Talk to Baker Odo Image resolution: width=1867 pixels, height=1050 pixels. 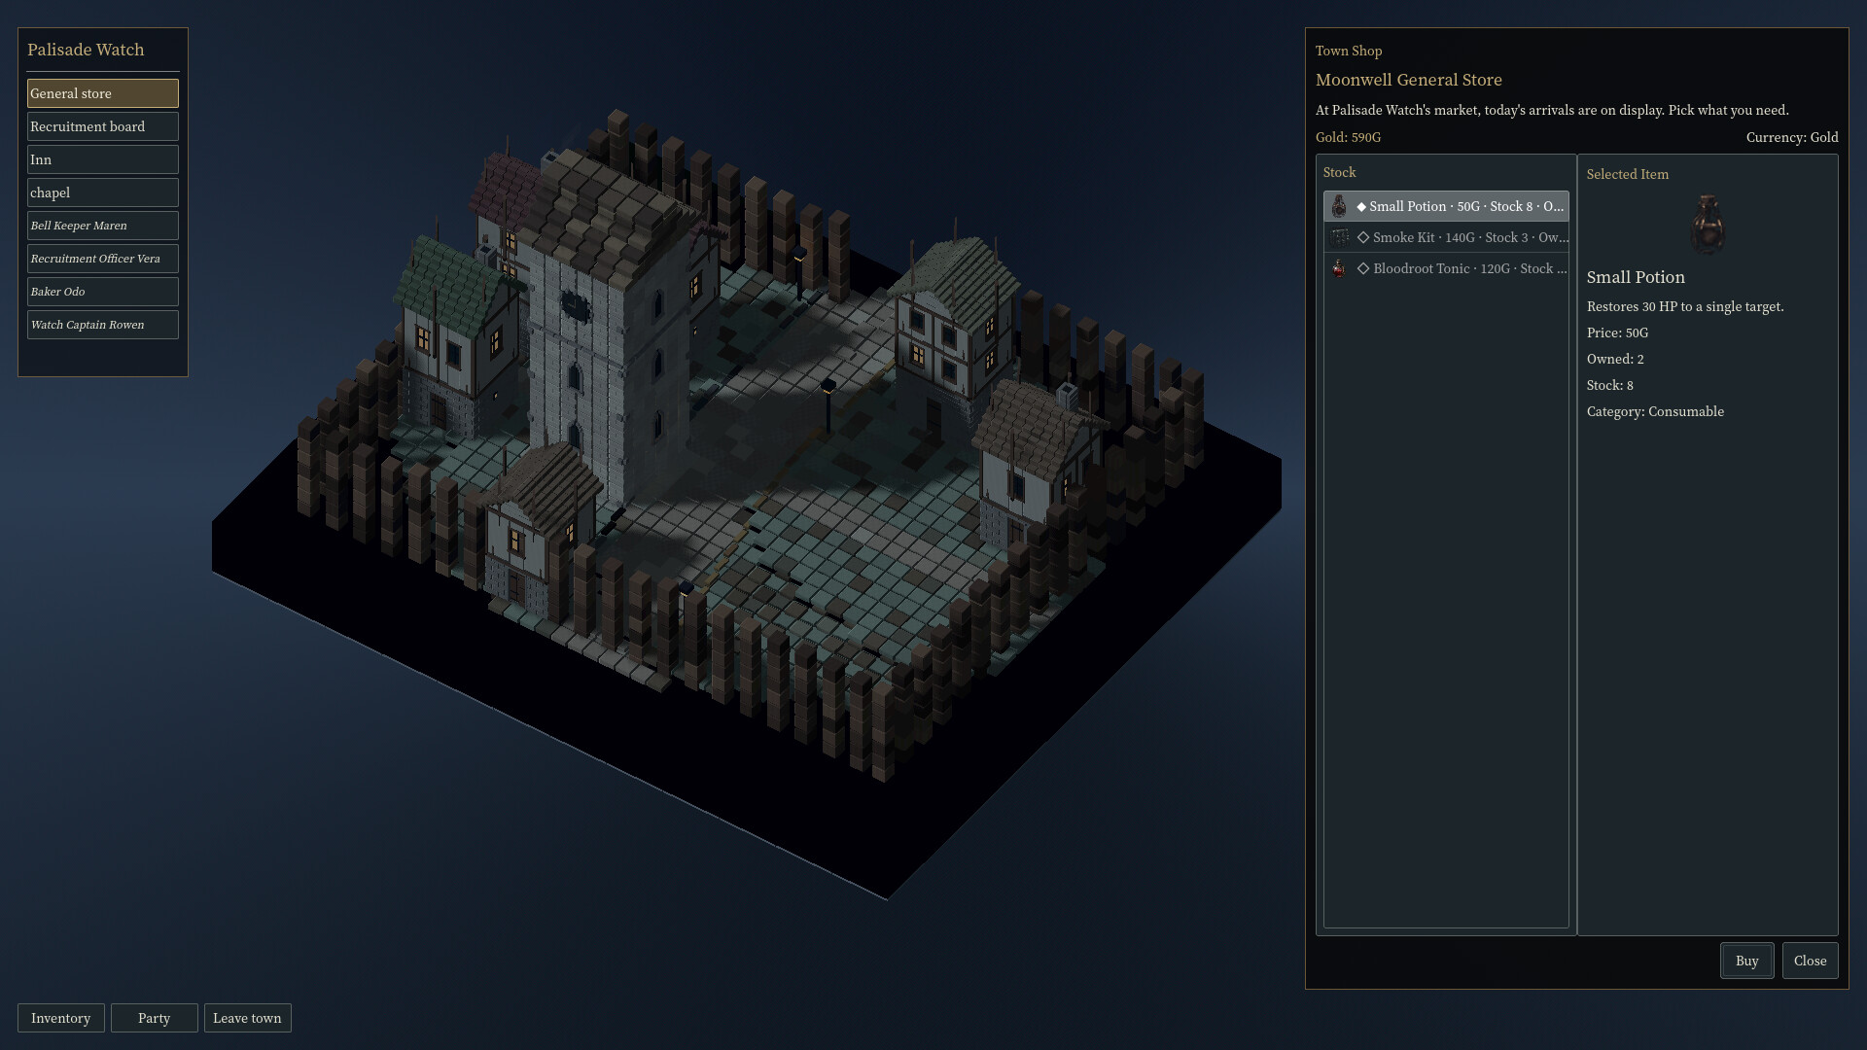click(x=103, y=292)
